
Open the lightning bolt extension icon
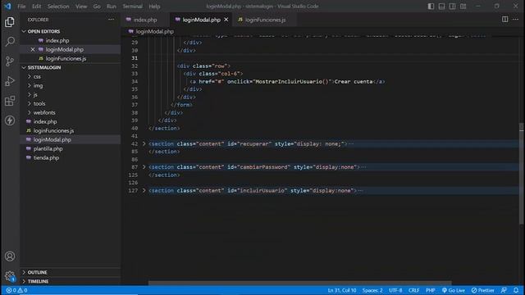[x=10, y=120]
